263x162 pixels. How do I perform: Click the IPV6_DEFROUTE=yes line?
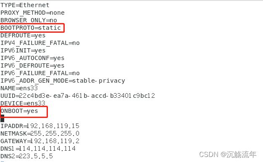pos(32,65)
